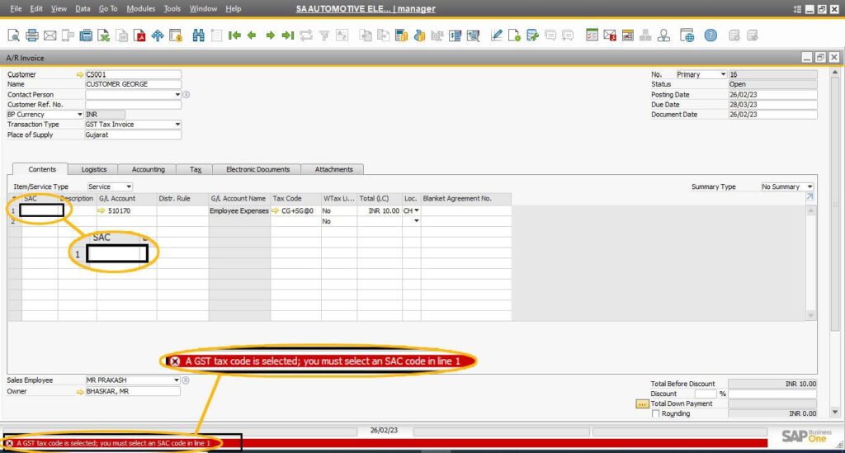
Task: Click the Lock Screen icon
Action: (x=176, y=35)
